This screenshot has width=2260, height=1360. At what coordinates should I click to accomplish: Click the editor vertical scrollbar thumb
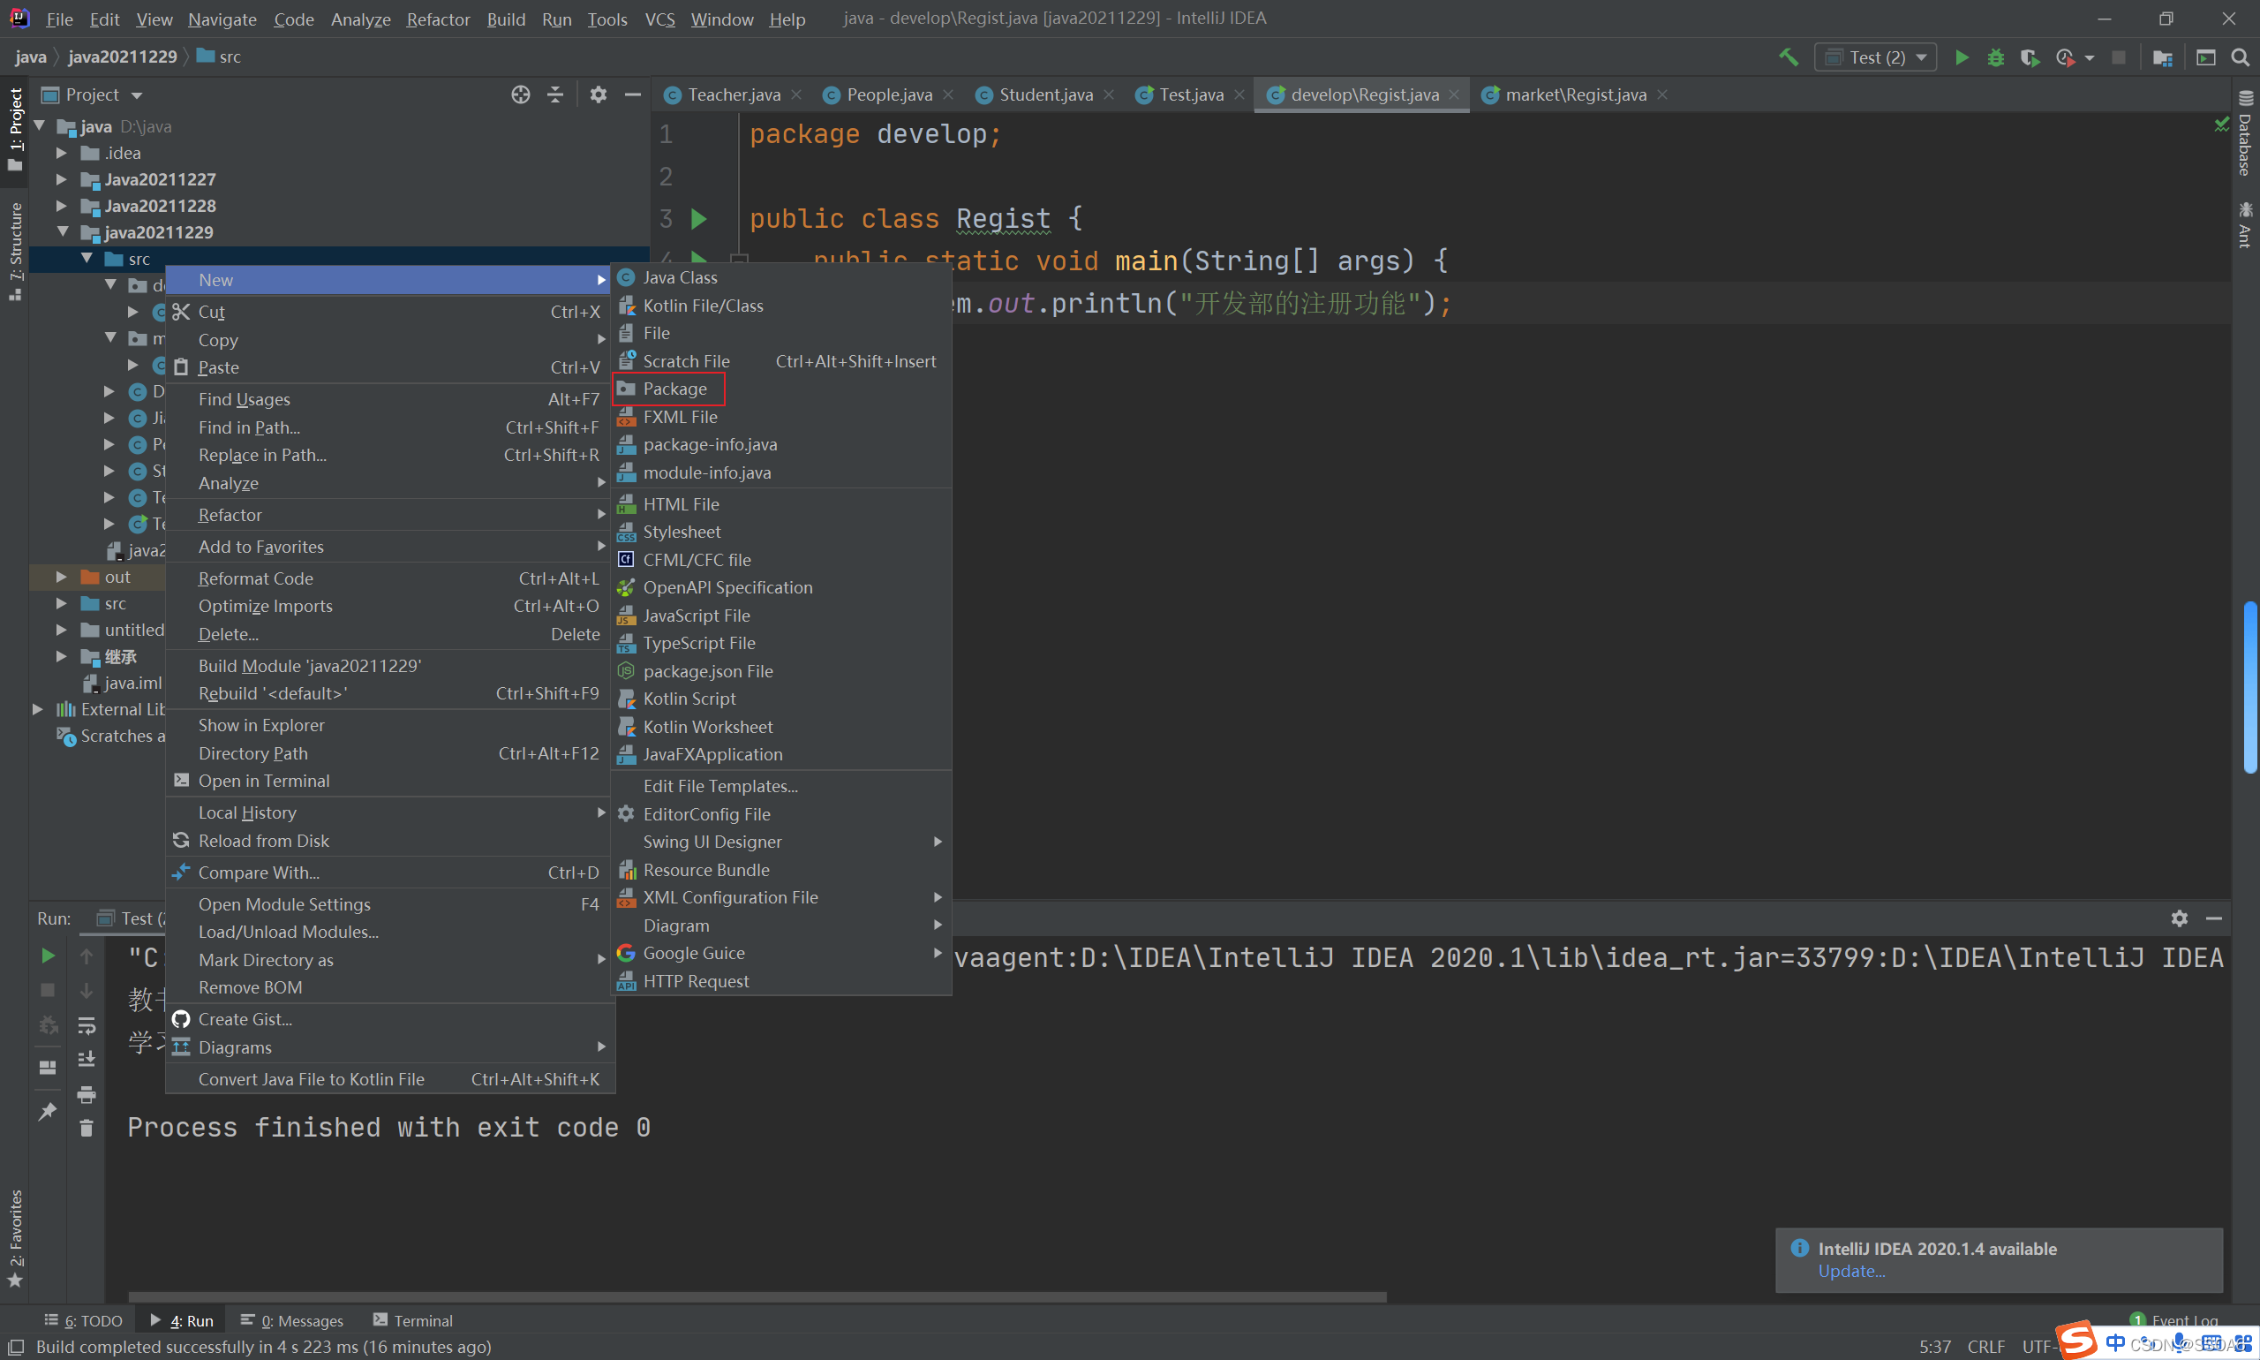click(2250, 687)
